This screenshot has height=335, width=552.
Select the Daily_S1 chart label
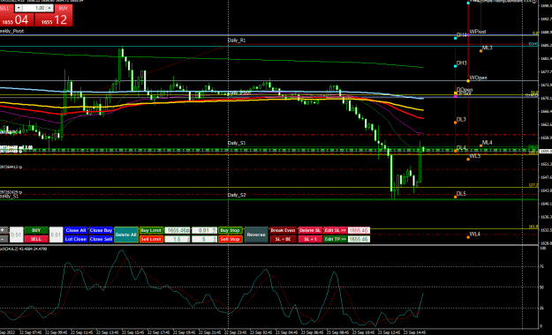point(237,143)
